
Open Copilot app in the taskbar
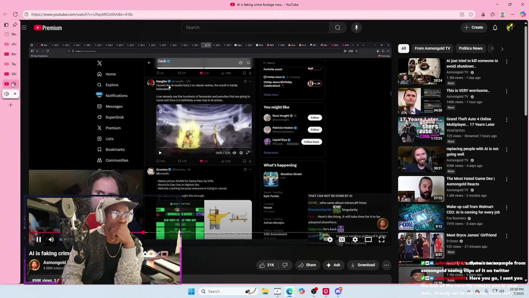click(x=302, y=291)
